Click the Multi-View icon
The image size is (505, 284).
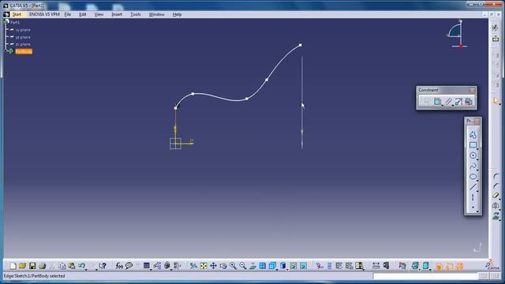[263, 266]
